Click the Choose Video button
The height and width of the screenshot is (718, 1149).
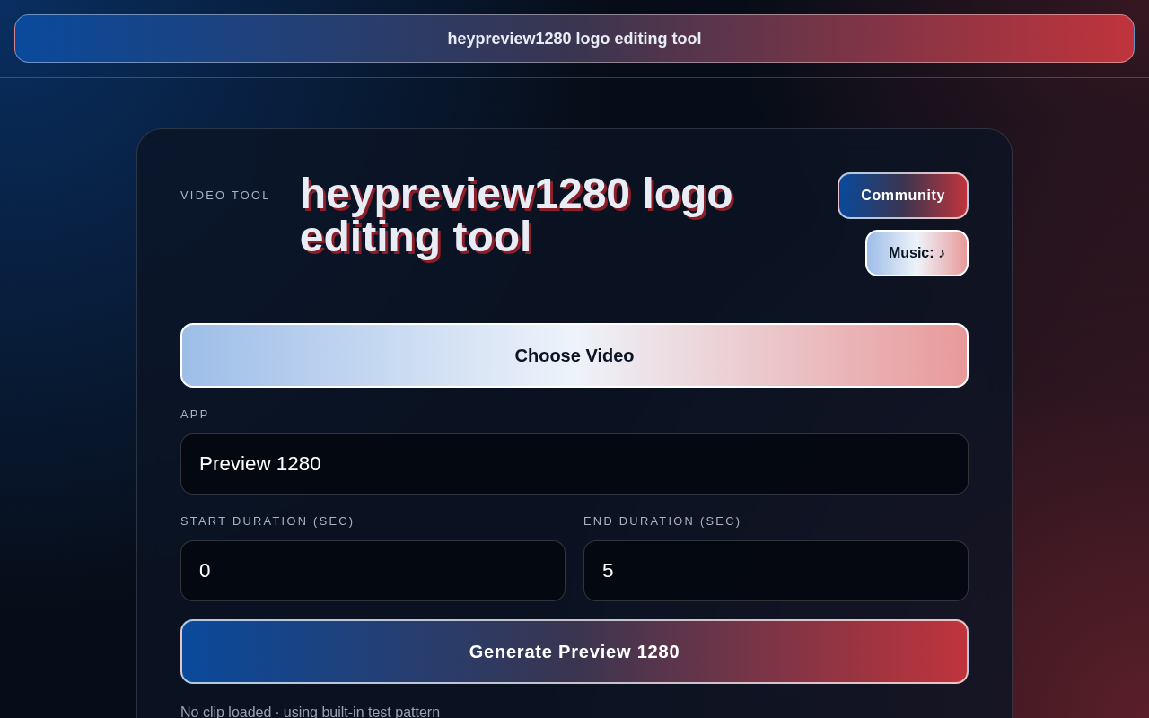[x=574, y=355]
